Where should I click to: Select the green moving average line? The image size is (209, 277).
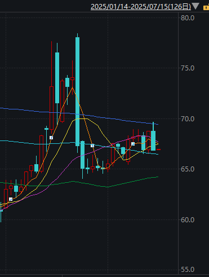point(131,182)
